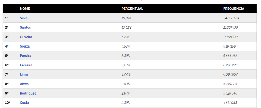
Task: Click the 10,52% percentage for Santos
Action: 126,27
